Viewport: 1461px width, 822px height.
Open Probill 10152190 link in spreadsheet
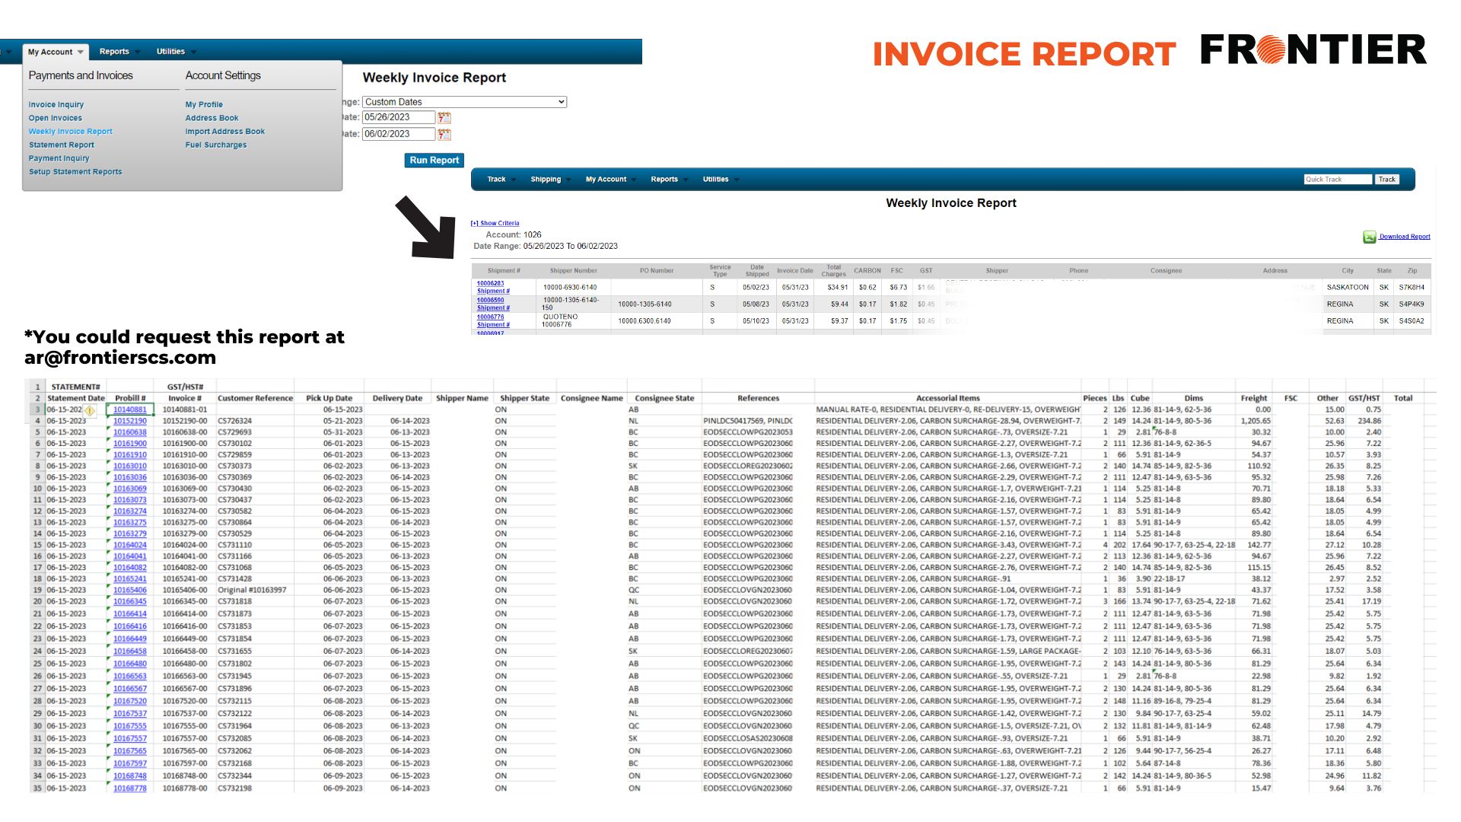click(x=130, y=421)
